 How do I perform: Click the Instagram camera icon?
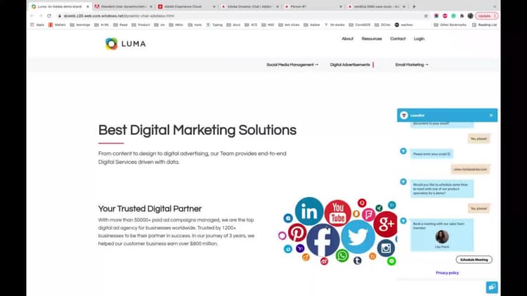[386, 248]
